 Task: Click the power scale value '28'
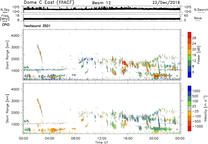[x=194, y=38]
